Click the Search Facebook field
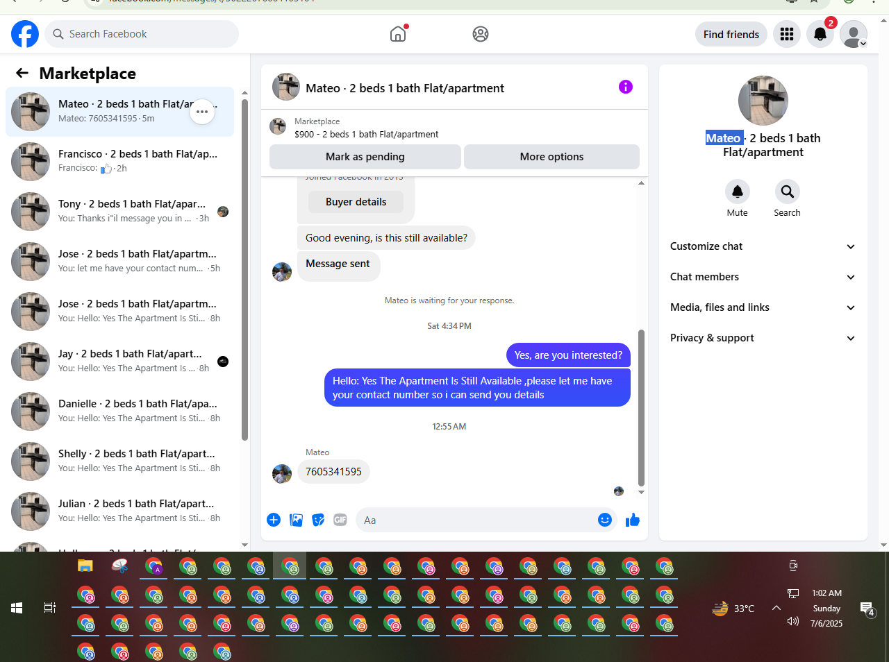Screen dimensions: 889x662 [142, 34]
